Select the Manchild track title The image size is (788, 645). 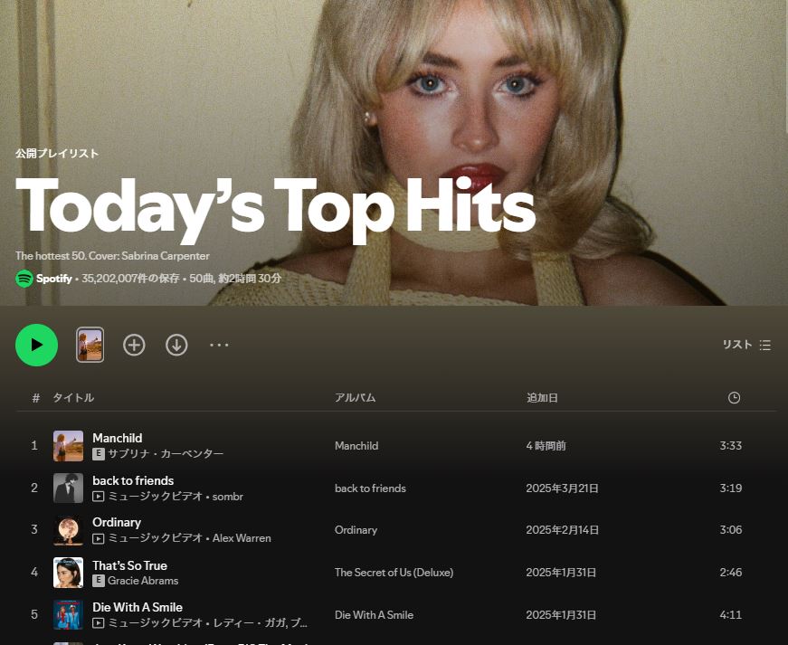pos(117,438)
